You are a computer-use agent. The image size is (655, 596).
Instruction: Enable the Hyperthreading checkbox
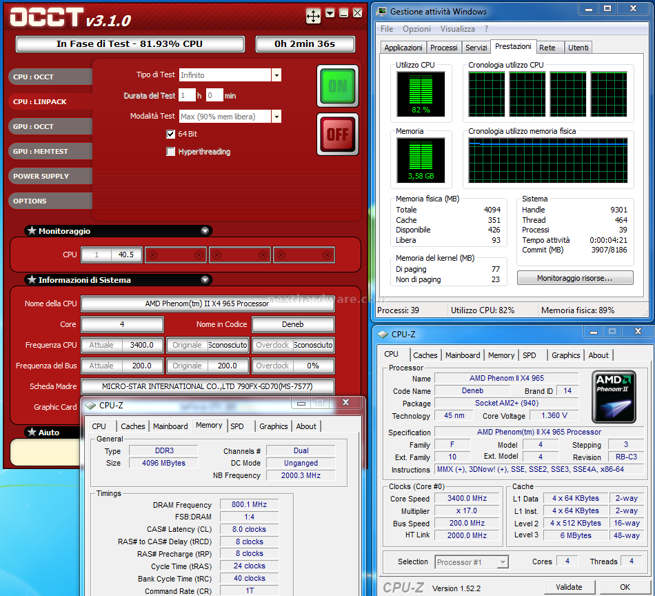[170, 152]
